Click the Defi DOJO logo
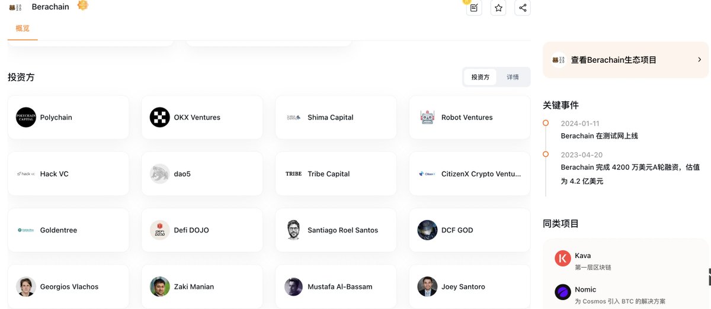Screen dimensions: 711x309 pos(160,230)
